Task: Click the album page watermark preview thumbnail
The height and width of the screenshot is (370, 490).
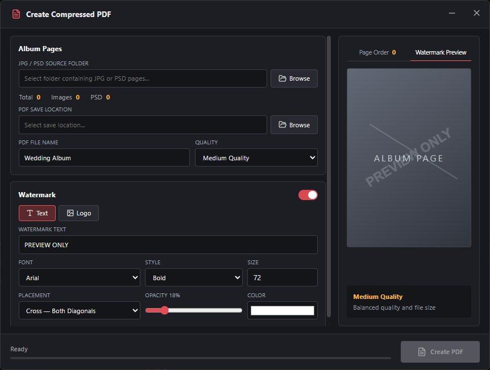Action: pyautogui.click(x=409, y=158)
